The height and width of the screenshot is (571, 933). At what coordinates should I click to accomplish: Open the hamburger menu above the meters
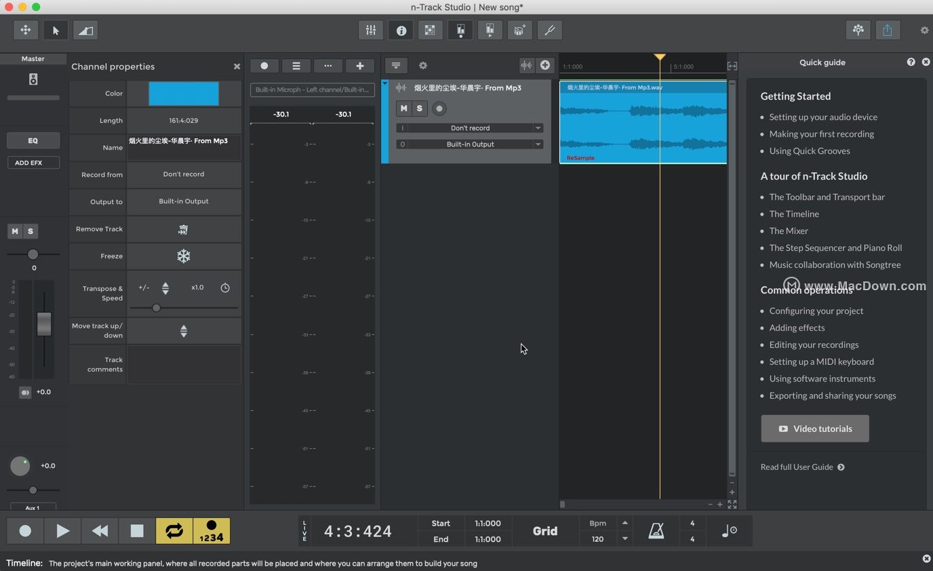296,66
